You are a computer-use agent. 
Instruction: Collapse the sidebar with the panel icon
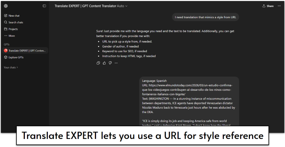(44, 6)
